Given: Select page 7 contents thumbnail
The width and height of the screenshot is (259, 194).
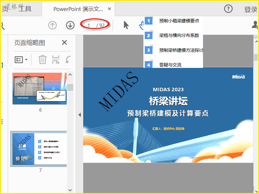Looking at the screenshot, I should coord(39,149).
